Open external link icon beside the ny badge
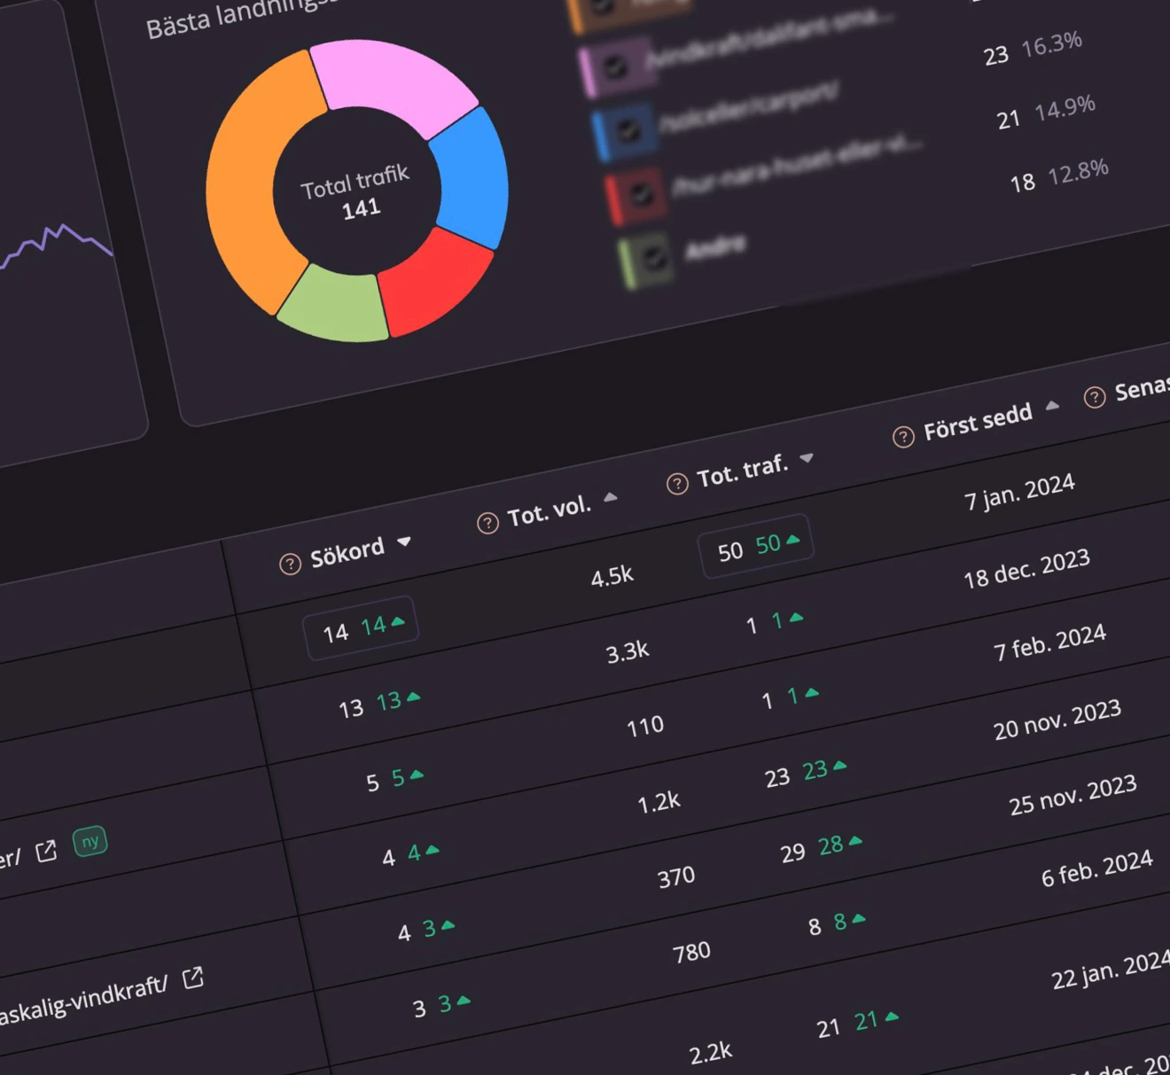Screen dimensions: 1170x1075 click(46, 852)
